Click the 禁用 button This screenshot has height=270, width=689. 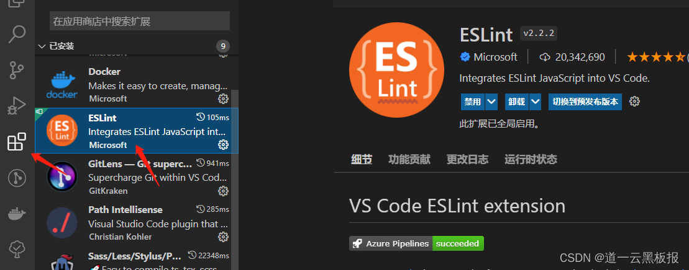click(x=473, y=102)
